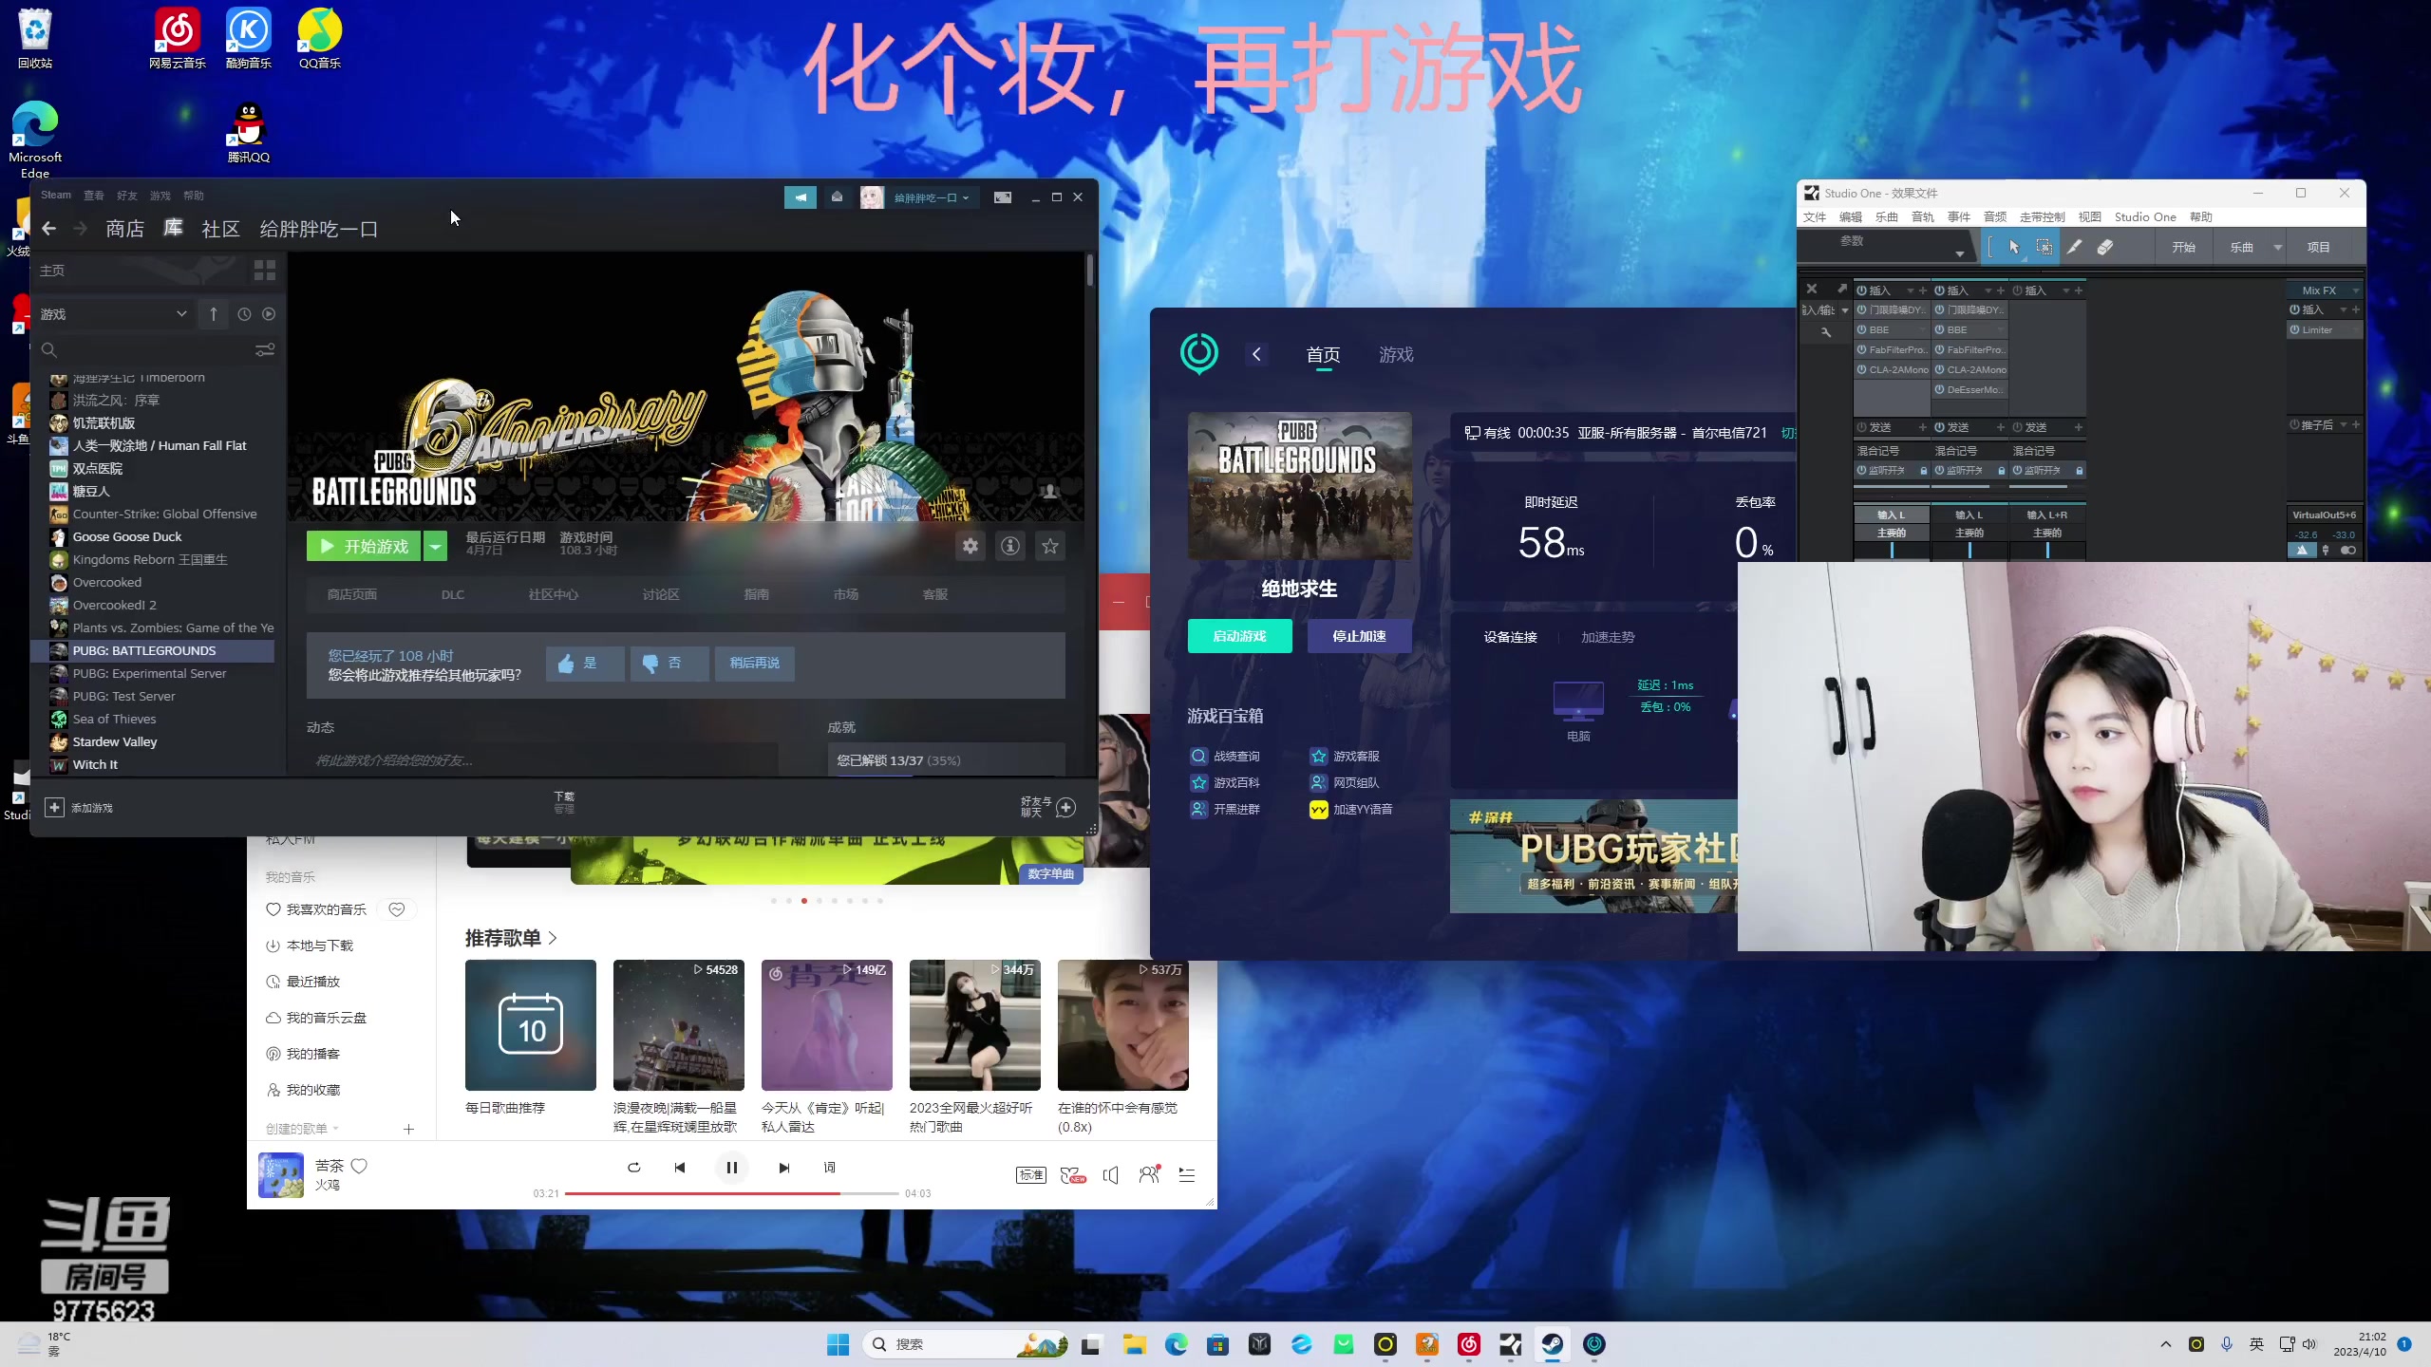Open the 走带控制 menu in Studio One
This screenshot has width=2431, height=1367.
pyautogui.click(x=2043, y=217)
